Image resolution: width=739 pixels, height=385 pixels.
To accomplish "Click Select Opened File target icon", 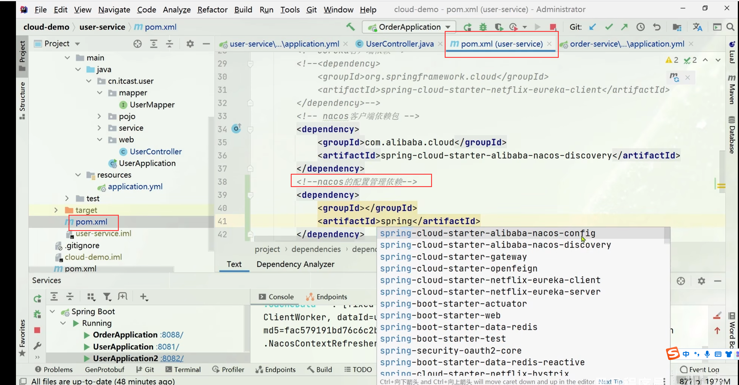I will click(x=137, y=44).
